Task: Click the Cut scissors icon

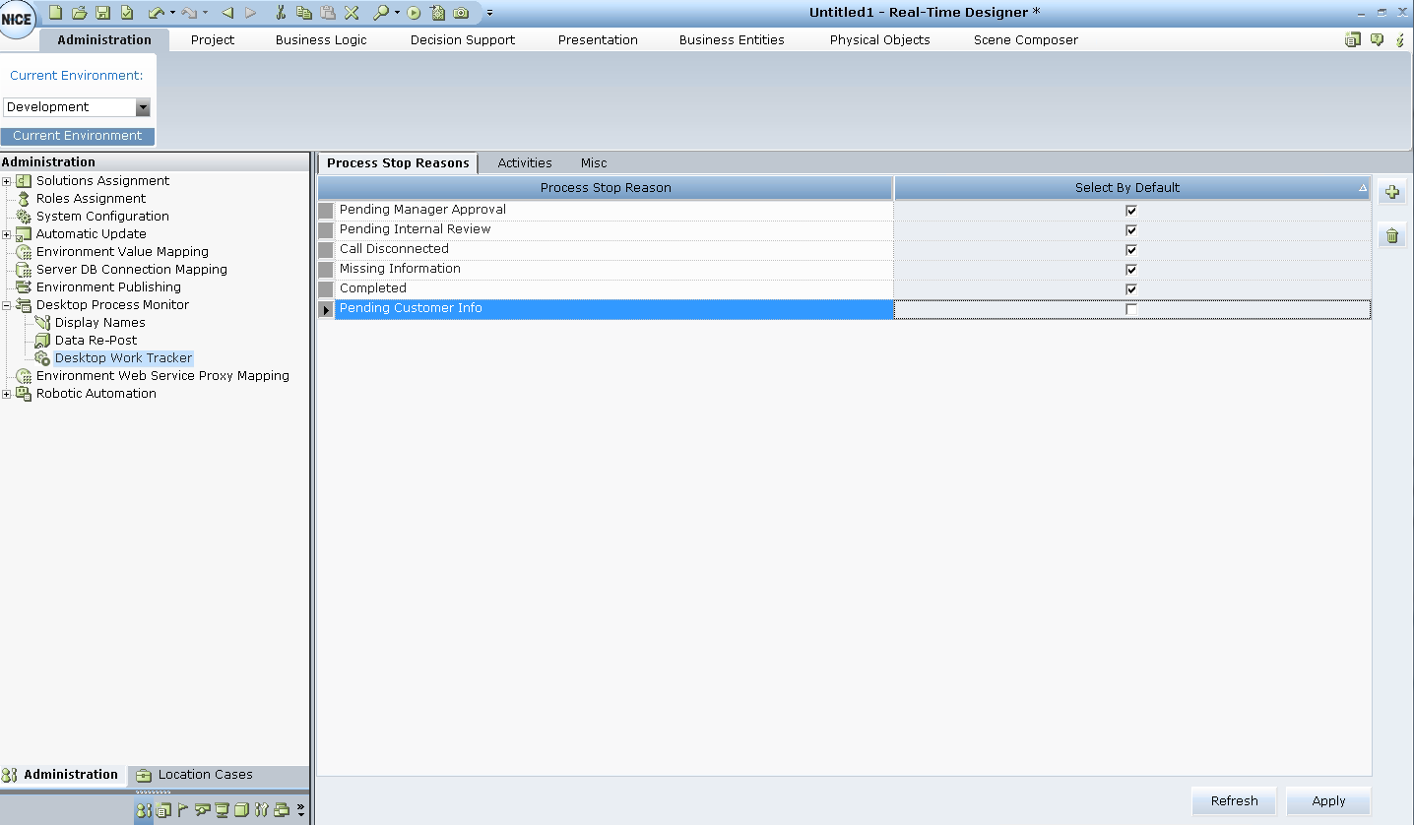Action: (x=281, y=13)
